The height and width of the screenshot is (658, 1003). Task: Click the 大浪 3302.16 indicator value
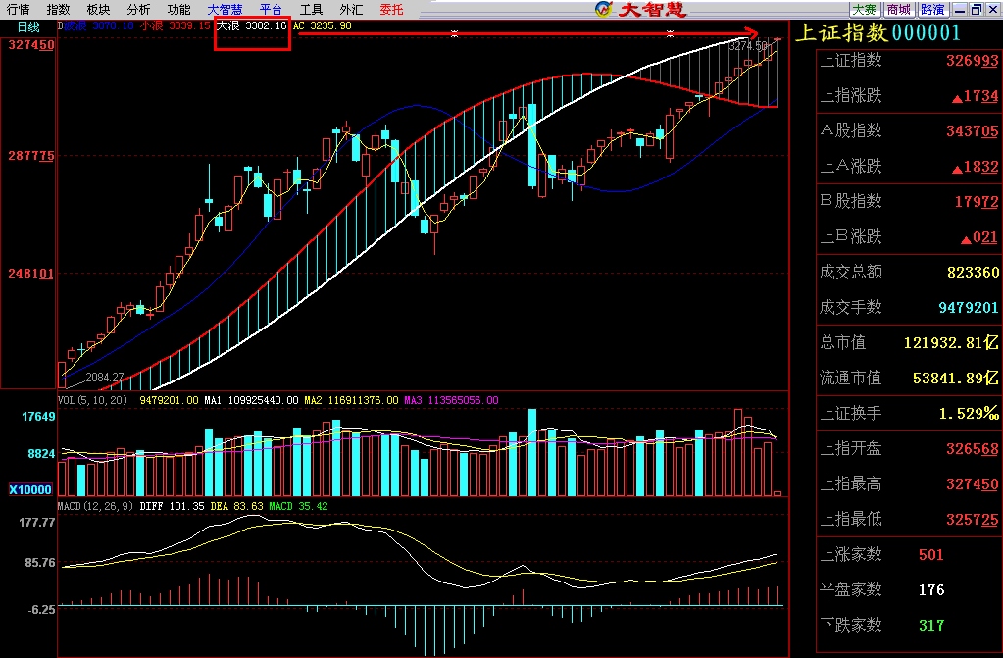coord(252,25)
